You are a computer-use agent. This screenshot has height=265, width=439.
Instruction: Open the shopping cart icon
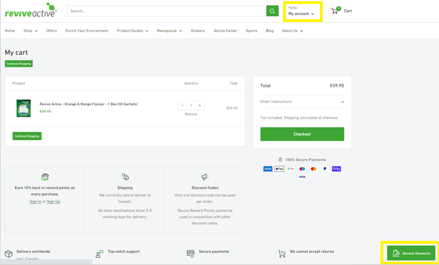click(x=335, y=10)
